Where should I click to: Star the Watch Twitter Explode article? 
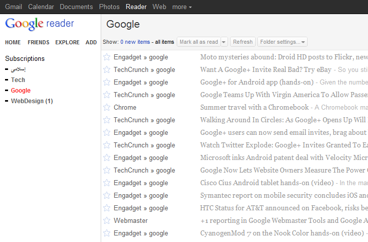107,145
